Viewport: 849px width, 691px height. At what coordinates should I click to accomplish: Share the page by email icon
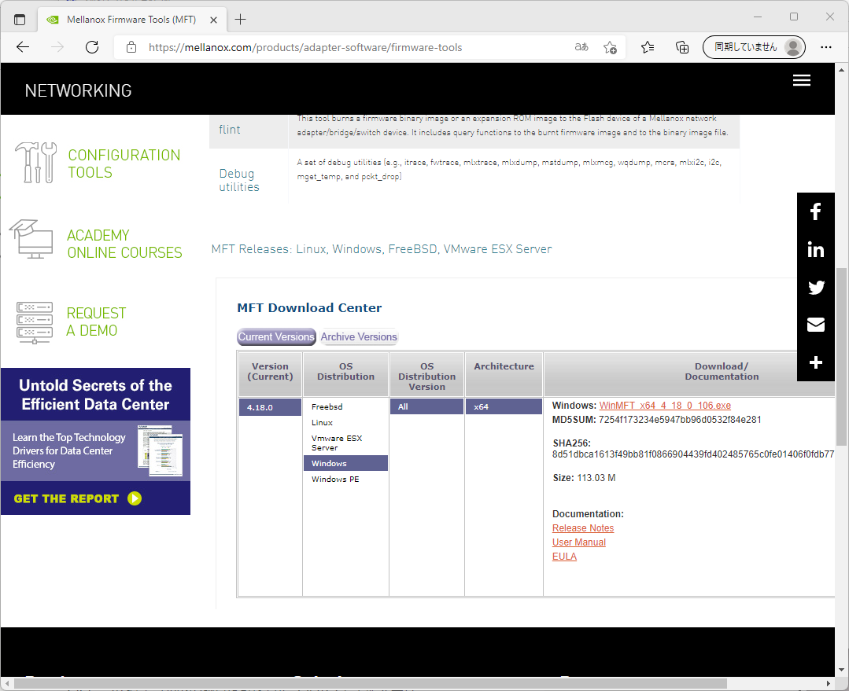click(x=815, y=325)
